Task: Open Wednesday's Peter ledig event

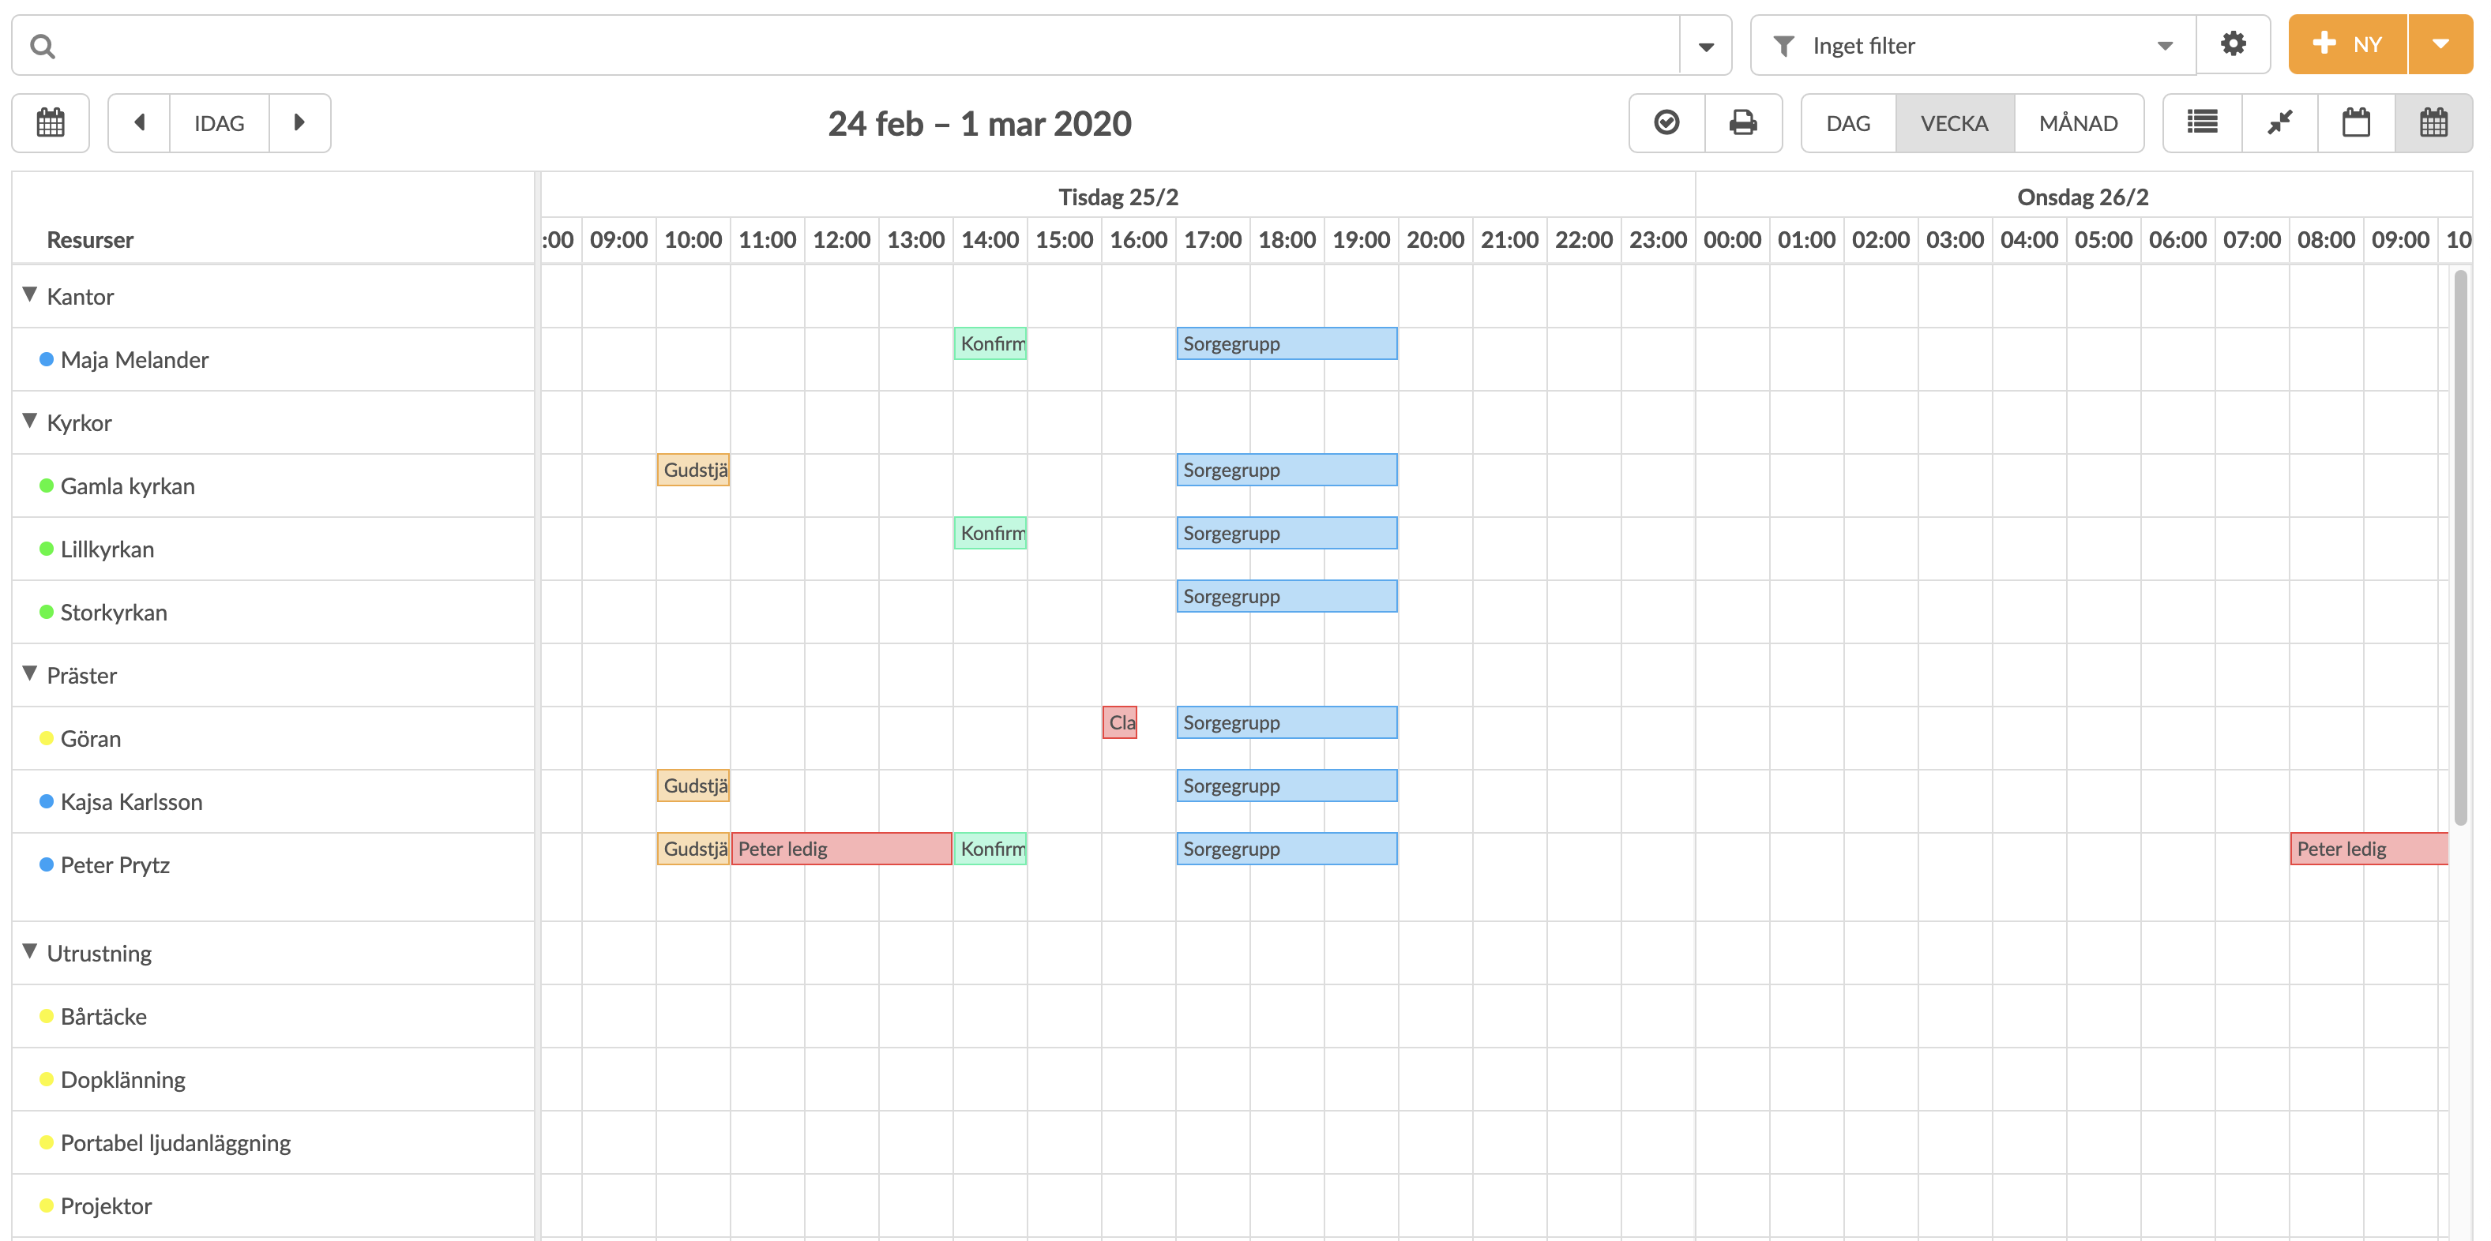Action: pos(2369,849)
